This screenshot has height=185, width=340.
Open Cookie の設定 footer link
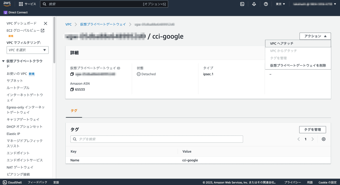click(328, 182)
